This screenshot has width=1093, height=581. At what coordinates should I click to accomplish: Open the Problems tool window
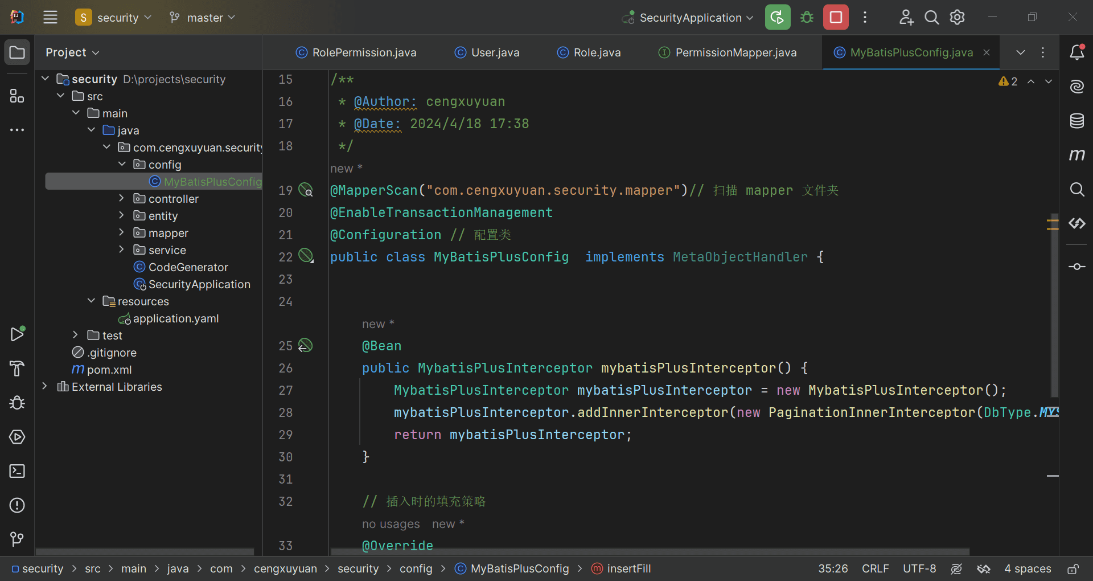(17, 505)
